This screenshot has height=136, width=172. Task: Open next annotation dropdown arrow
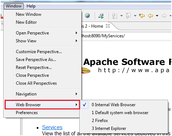click(x=121, y=16)
